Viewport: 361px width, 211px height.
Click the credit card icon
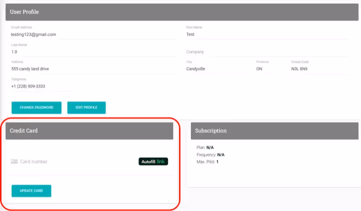pyautogui.click(x=14, y=161)
